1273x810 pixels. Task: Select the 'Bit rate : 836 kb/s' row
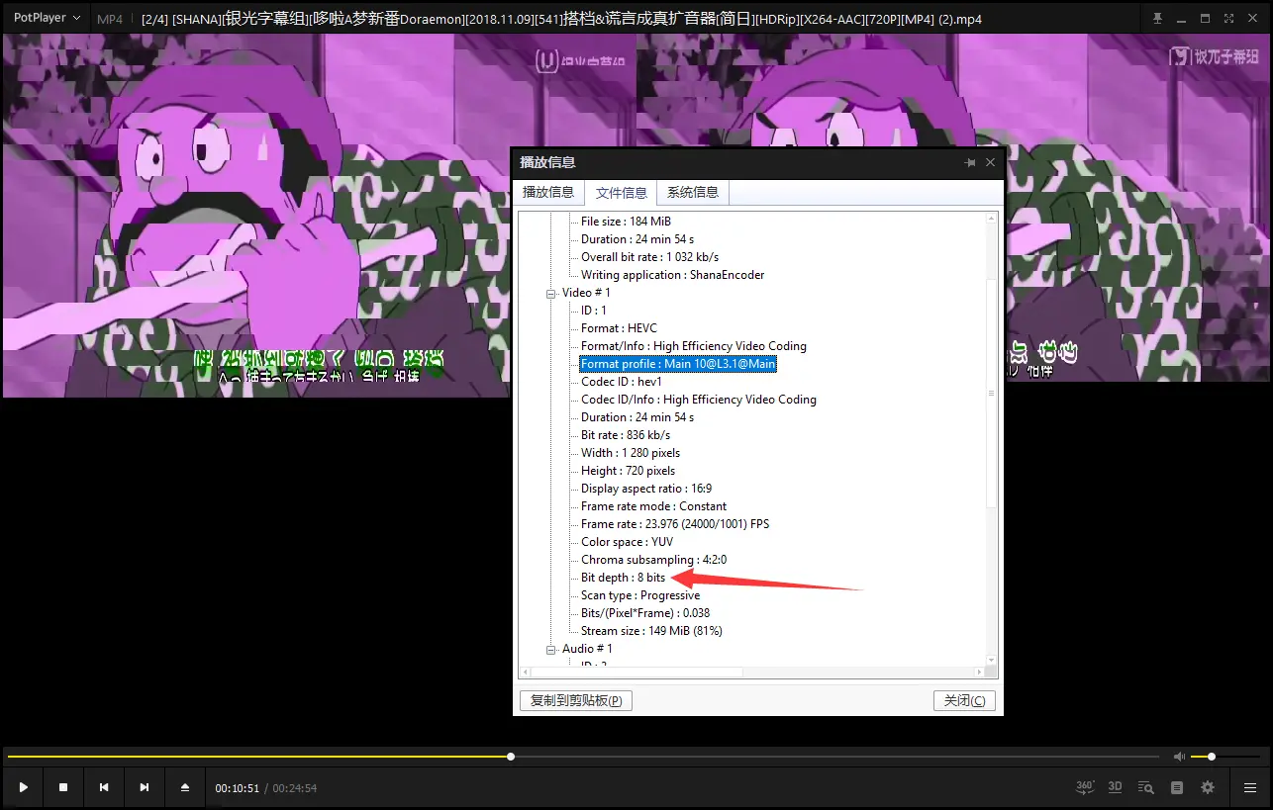click(626, 435)
